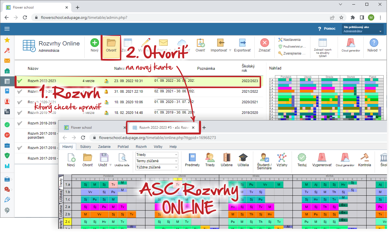Open the Administrátor account dropdown

coord(363,29)
